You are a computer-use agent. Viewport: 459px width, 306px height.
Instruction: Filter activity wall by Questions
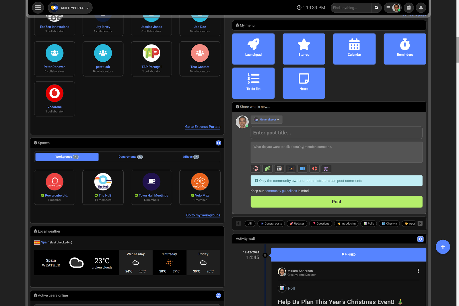(x=321, y=223)
